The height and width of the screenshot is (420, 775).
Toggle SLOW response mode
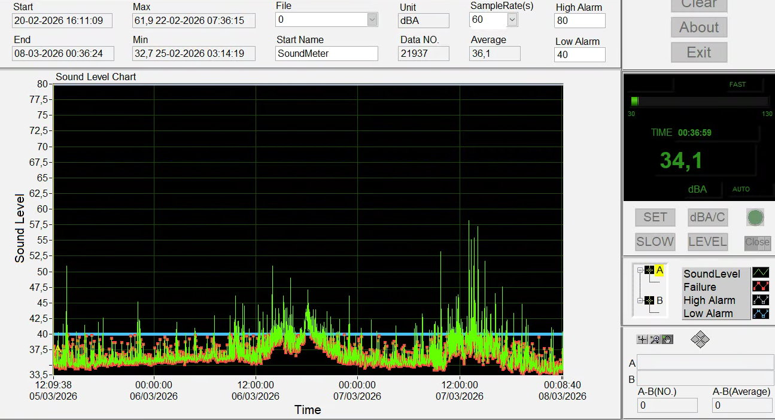coord(655,242)
